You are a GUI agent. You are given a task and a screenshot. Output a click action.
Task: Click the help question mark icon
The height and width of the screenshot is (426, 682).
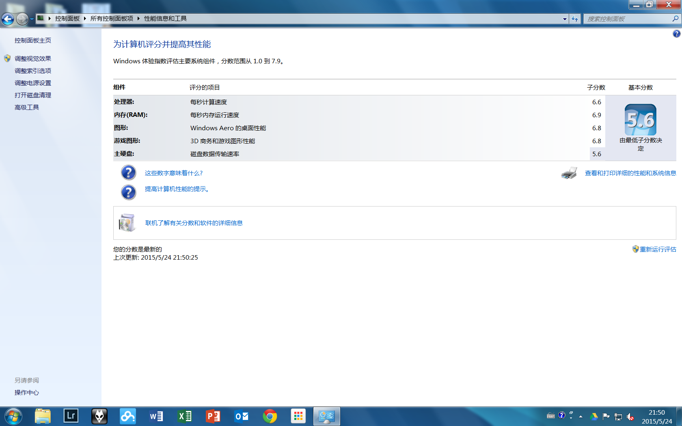[x=676, y=34]
